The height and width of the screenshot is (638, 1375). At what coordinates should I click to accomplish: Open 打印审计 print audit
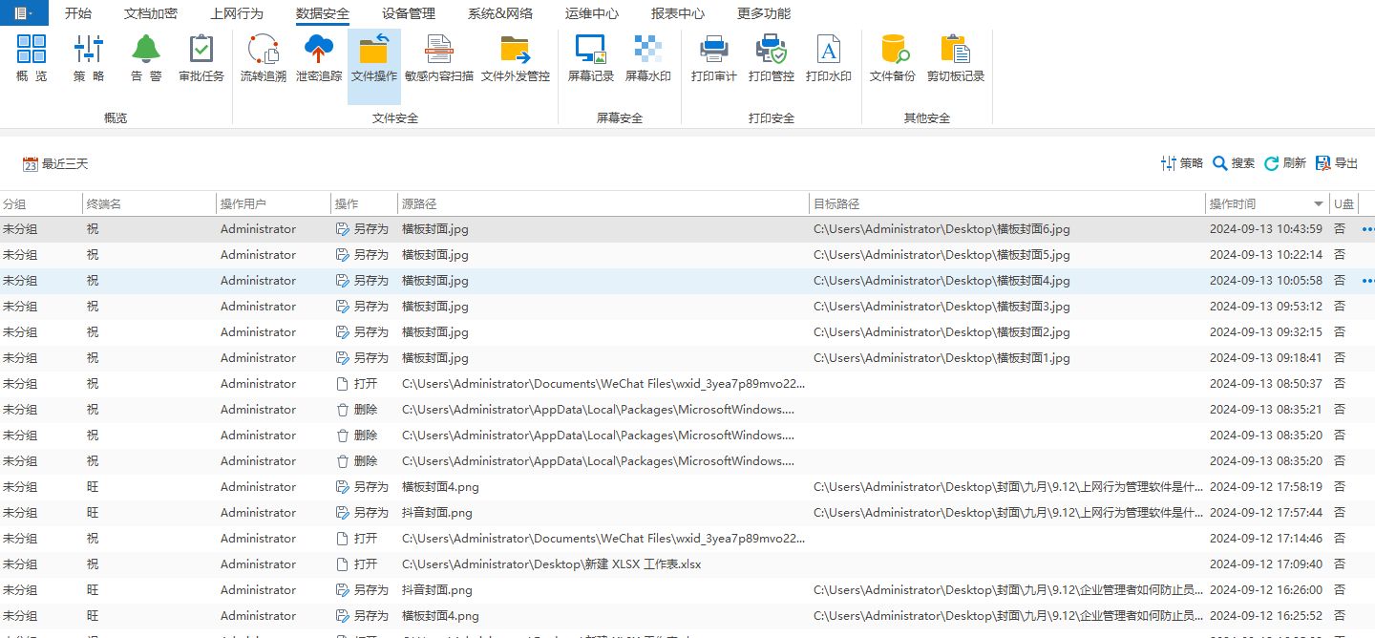(x=714, y=58)
